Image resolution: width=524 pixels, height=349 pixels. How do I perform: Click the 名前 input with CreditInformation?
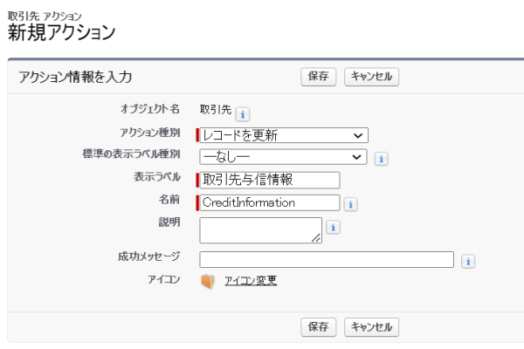[269, 202]
